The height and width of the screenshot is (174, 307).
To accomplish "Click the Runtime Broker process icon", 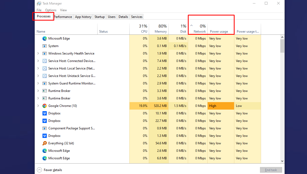I will [x=44, y=91].
